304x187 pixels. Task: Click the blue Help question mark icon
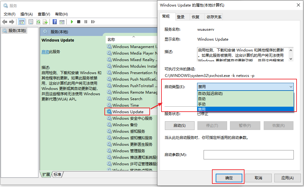(55, 22)
